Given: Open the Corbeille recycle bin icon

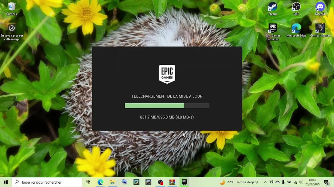Looking at the screenshot, I should tap(12, 9).
